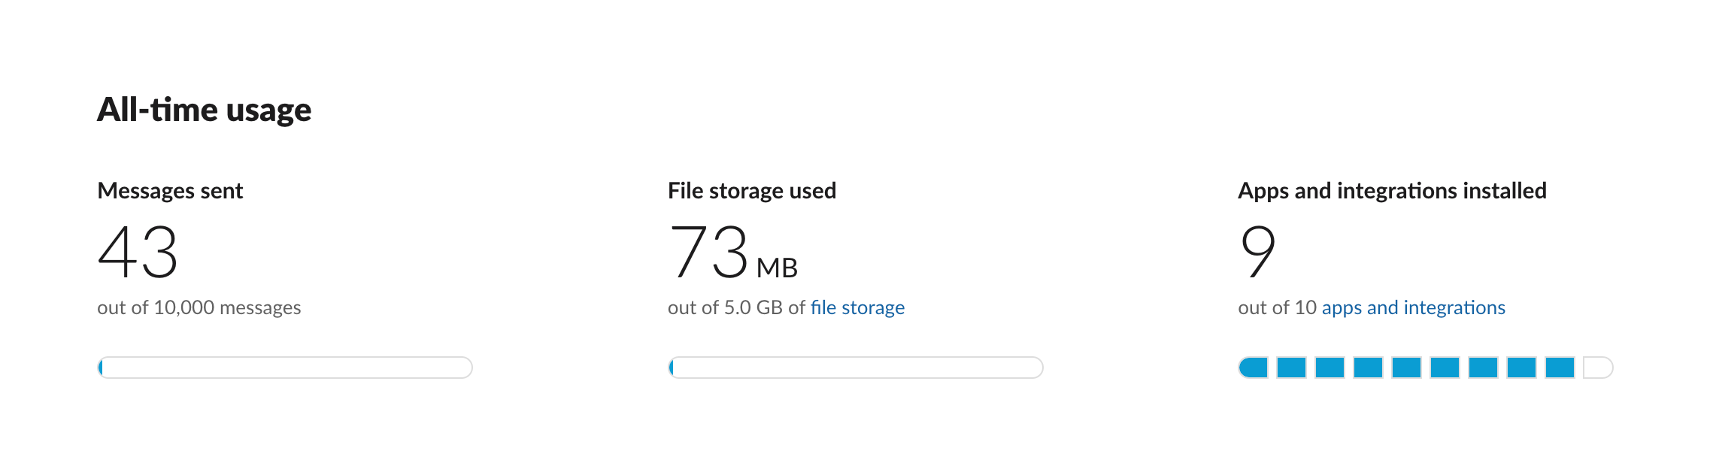Click the empty last segment of apps bar
The width and height of the screenshot is (1710, 475).
(x=1598, y=368)
